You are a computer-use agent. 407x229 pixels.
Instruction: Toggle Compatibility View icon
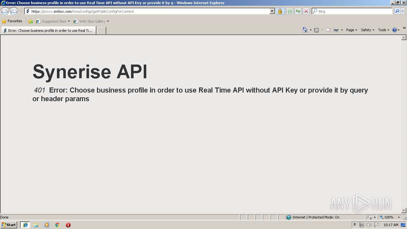click(x=290, y=11)
